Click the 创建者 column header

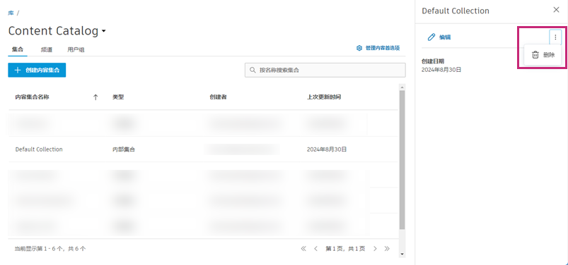point(218,97)
